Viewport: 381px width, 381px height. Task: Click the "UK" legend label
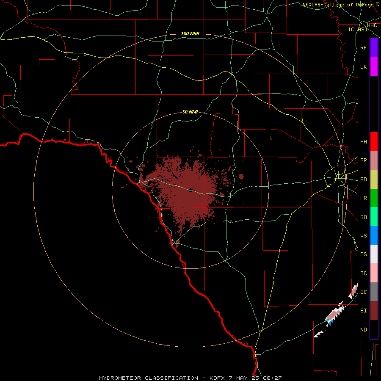pyautogui.click(x=364, y=66)
